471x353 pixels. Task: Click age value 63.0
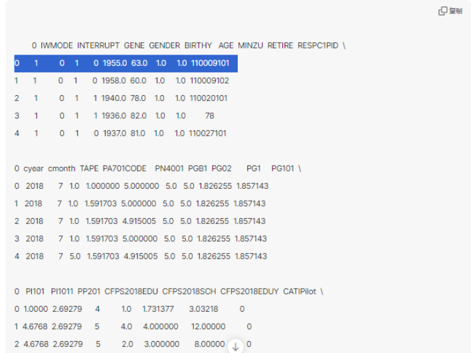(x=139, y=63)
